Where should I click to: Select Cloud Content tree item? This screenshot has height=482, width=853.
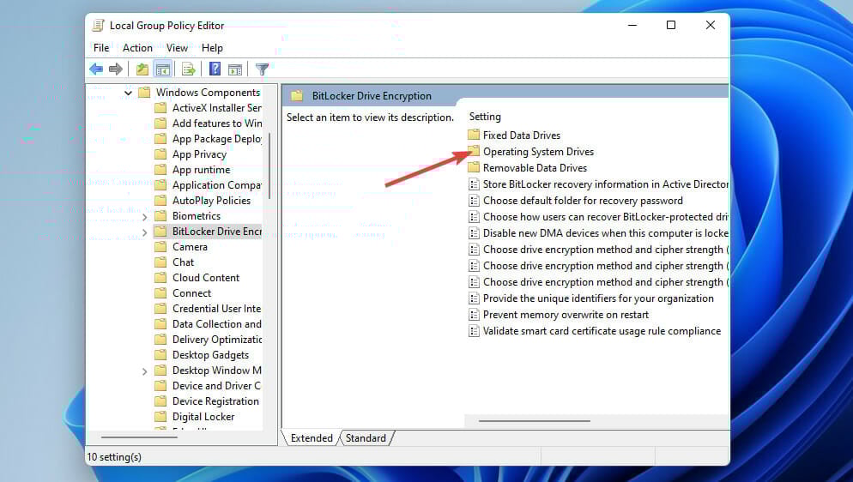click(206, 278)
